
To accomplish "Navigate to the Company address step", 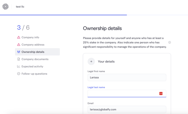I will pyautogui.click(x=33, y=45).
